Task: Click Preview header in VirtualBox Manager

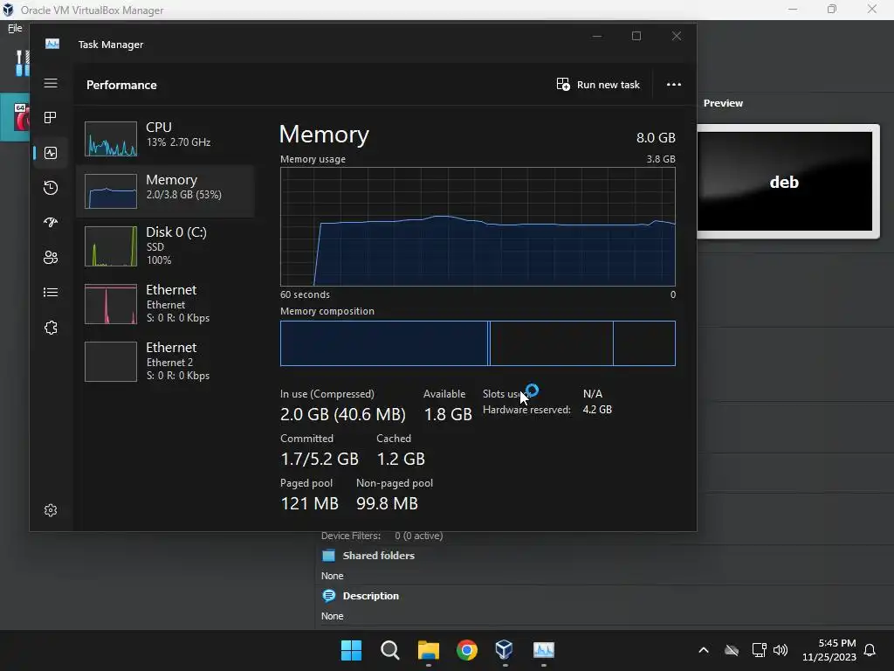Action: pos(723,103)
